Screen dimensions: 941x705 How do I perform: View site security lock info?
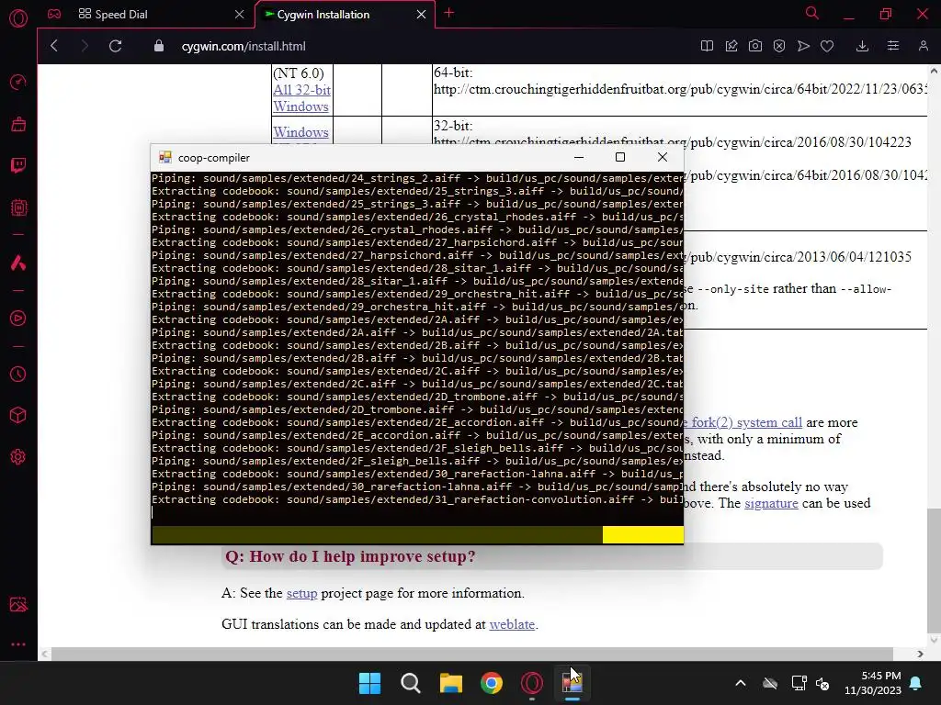pos(158,46)
